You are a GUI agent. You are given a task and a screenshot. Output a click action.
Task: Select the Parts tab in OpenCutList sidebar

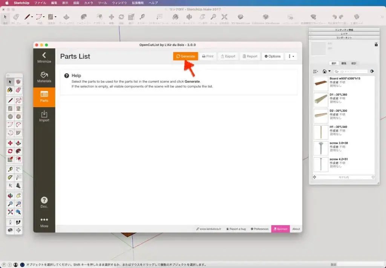[x=44, y=97]
